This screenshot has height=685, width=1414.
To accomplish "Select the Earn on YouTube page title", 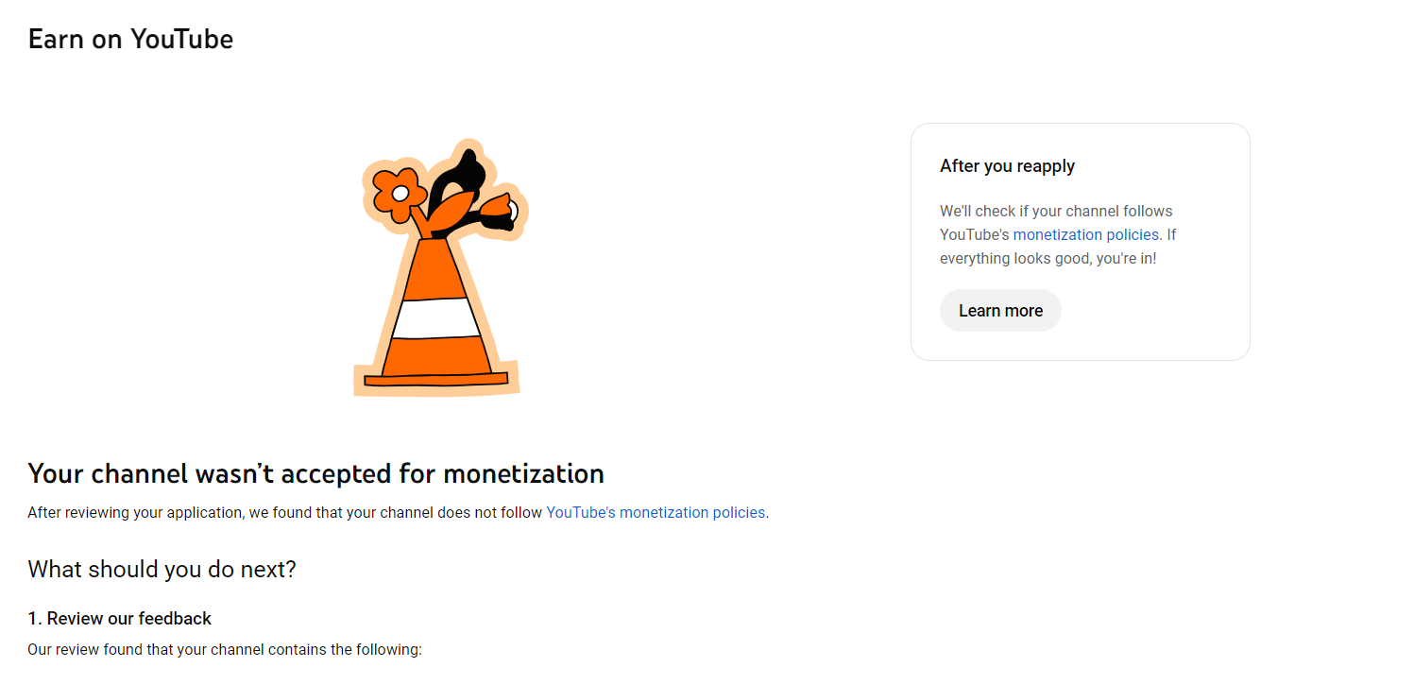I will 130,40.
